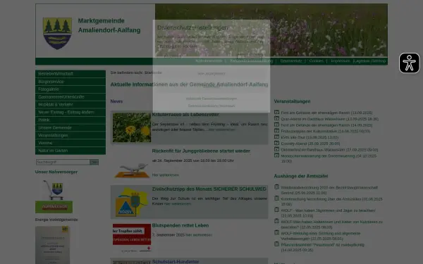The image size is (423, 264).
Task: Click the Suchbegriff search field
Action: pyautogui.click(x=63, y=162)
